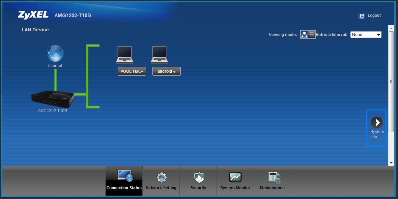Click the Refresh Interval label
Screen dimensions: 398x199
point(332,34)
